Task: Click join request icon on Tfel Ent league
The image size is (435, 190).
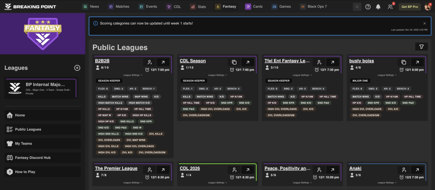Action: pos(319,62)
